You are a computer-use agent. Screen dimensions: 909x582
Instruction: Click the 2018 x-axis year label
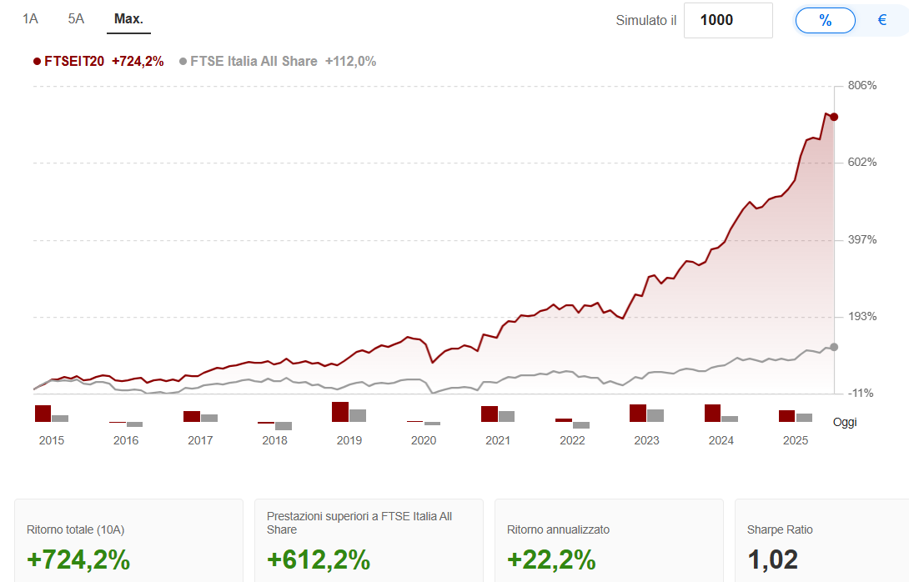click(x=275, y=440)
